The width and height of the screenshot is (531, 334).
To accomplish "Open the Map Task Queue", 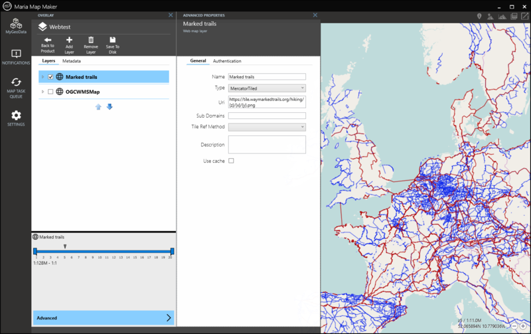I will tap(15, 88).
